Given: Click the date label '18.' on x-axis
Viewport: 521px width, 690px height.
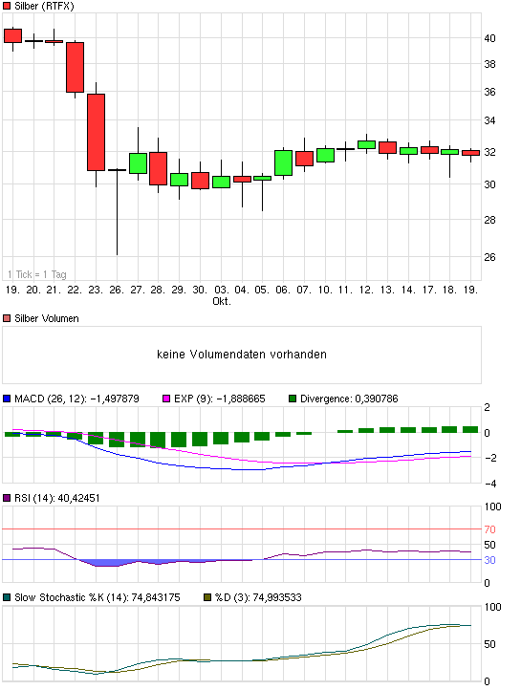Looking at the screenshot, I should (449, 290).
